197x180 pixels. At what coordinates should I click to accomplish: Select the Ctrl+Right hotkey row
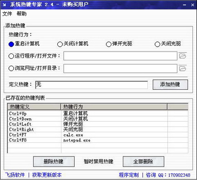pos(98,129)
